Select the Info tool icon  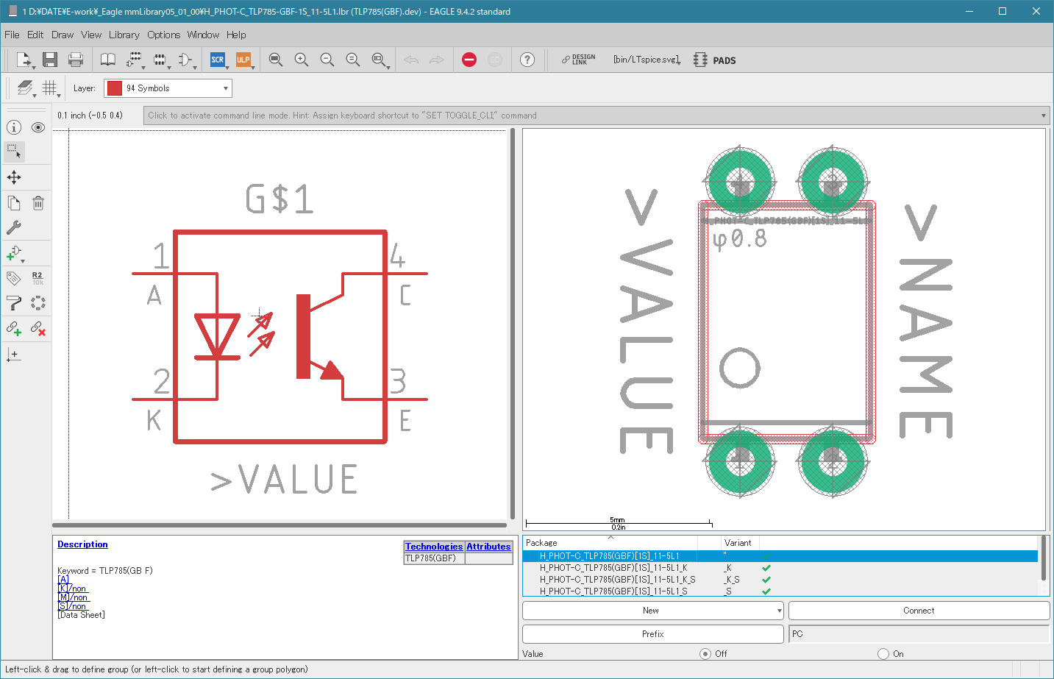pyautogui.click(x=14, y=127)
